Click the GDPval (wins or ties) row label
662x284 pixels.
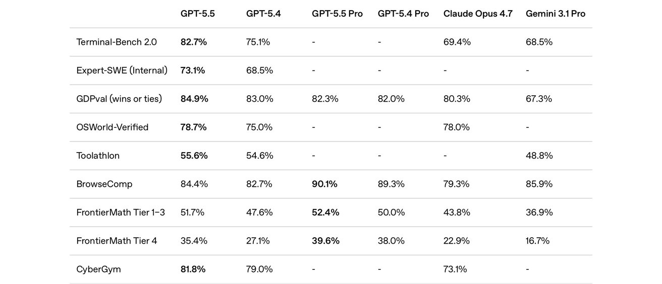[x=119, y=99]
